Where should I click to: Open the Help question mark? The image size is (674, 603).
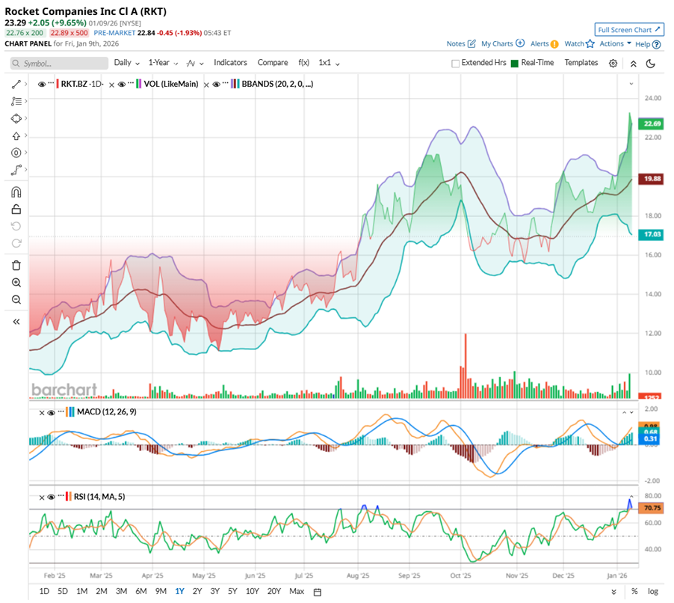(x=656, y=44)
